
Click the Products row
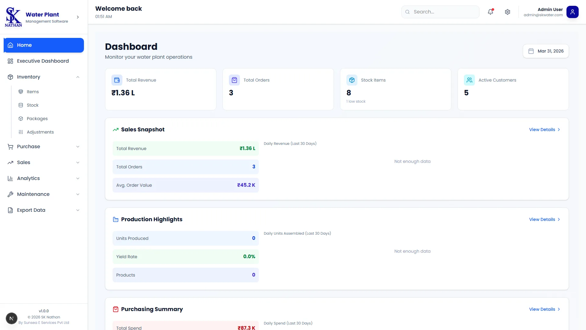(x=186, y=275)
